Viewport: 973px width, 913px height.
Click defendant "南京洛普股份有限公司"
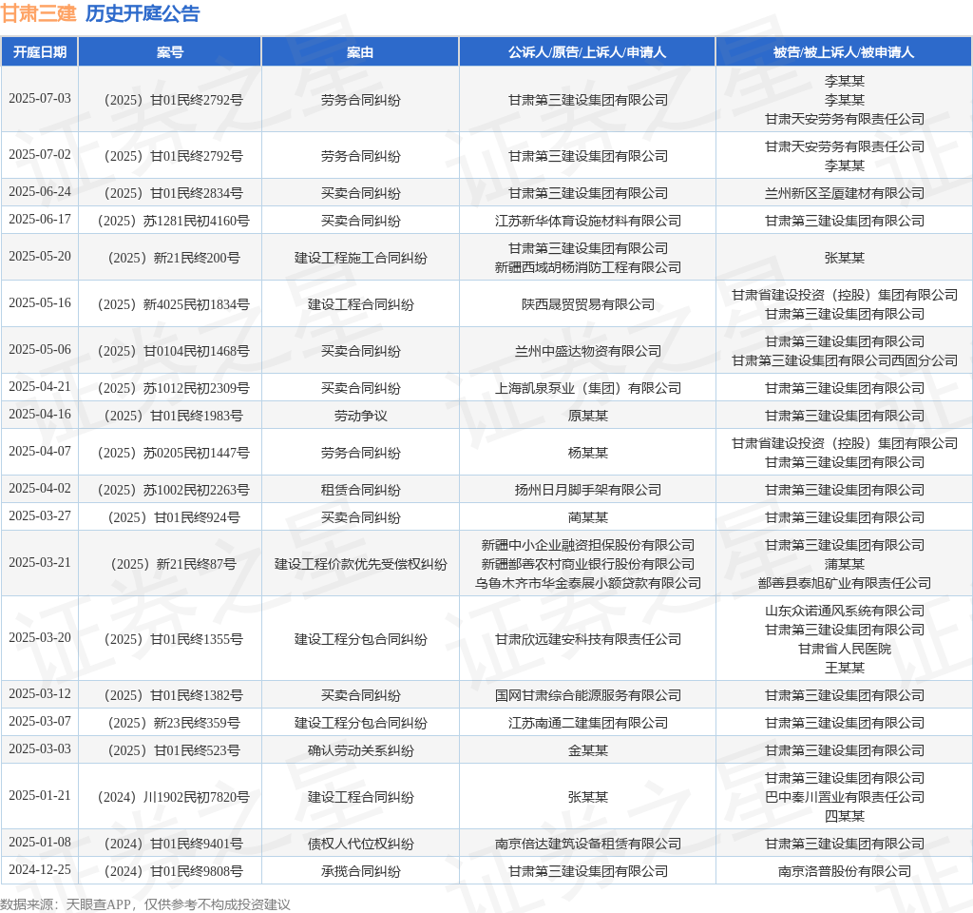coord(844,871)
